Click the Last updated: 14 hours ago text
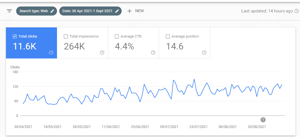Image resolution: width=300 pixels, height=137 pixels. point(267,11)
